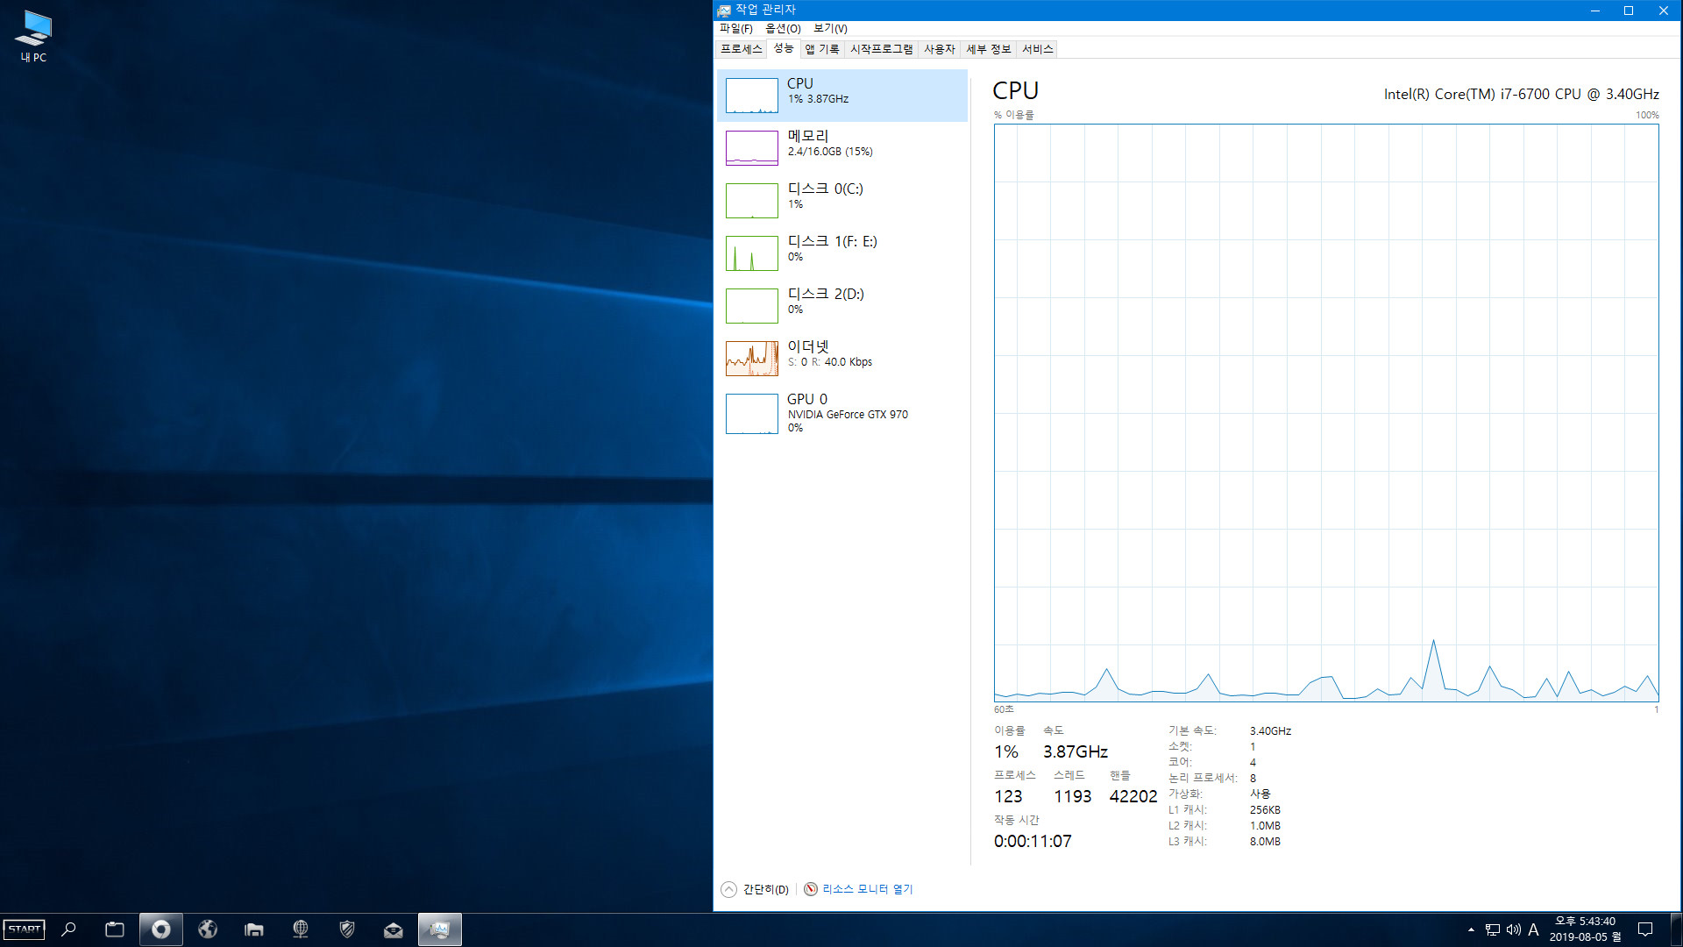Select the 메모리 performance entry
Viewport: 1683px width, 947px height.
[841, 147]
